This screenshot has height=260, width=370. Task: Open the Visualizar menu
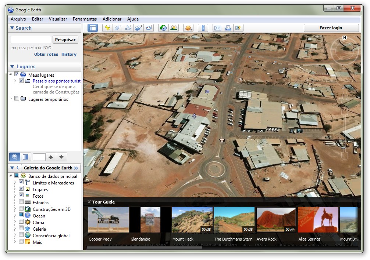(x=58, y=19)
